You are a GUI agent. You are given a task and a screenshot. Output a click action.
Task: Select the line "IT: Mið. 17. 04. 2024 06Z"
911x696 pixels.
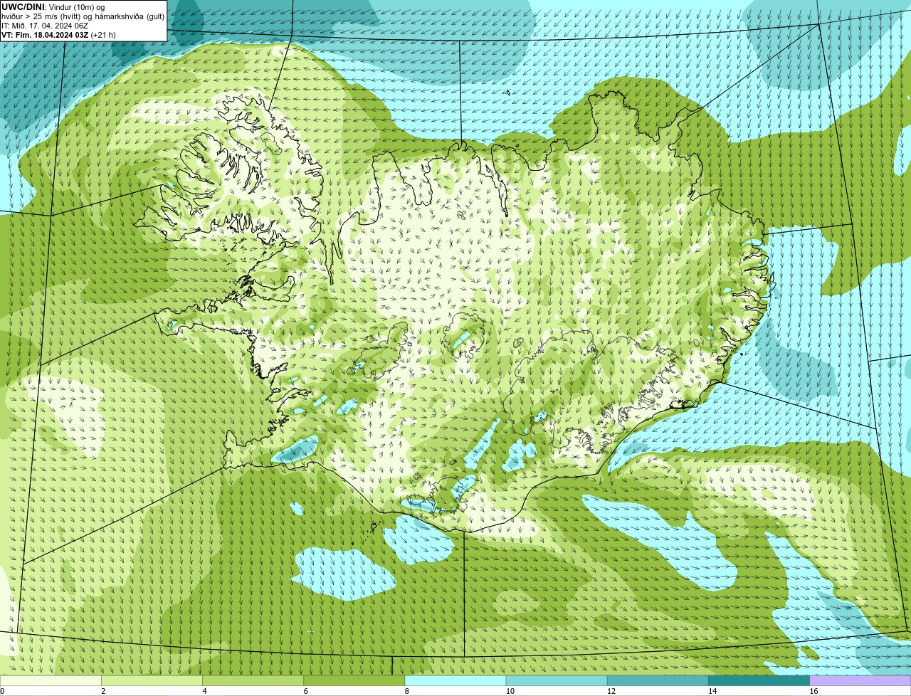(45, 26)
